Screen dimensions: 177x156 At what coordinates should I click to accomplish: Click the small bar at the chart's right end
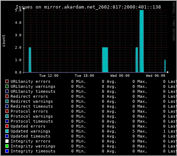pyautogui.click(x=165, y=66)
